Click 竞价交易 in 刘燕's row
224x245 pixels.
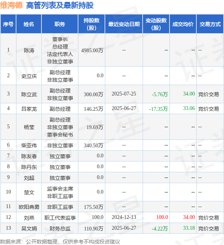point(209,218)
